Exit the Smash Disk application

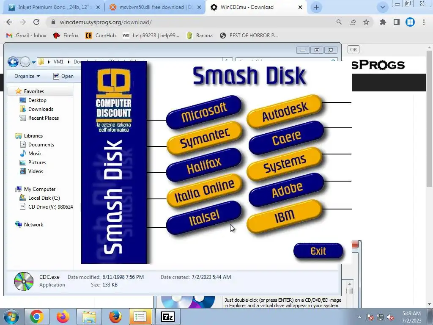[x=318, y=251]
